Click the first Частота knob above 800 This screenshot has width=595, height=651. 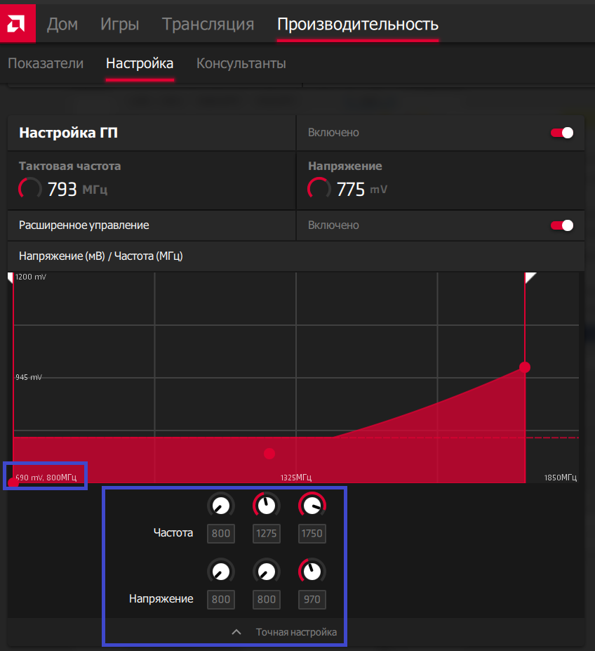click(221, 506)
